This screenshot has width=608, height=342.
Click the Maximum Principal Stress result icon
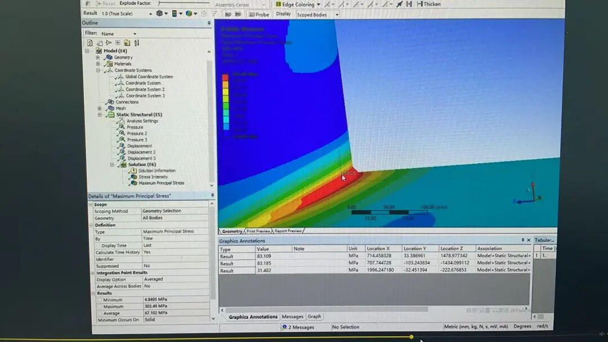click(x=134, y=183)
